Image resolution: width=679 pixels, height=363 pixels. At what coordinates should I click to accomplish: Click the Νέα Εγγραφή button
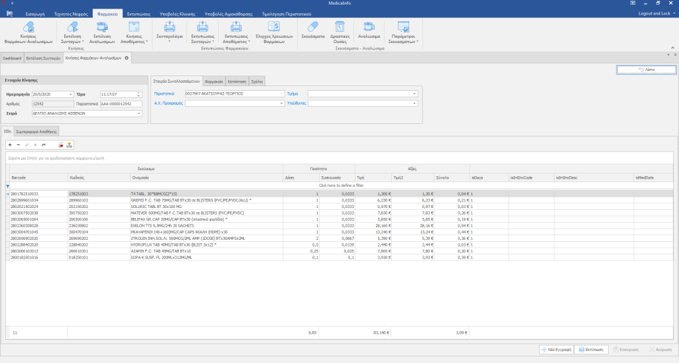tap(555, 349)
